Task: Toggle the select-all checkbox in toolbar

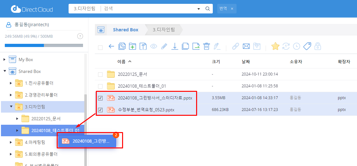Action: [100, 47]
